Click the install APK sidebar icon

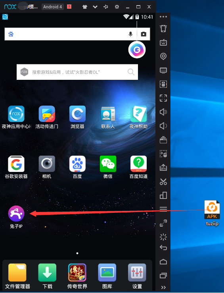[163, 168]
